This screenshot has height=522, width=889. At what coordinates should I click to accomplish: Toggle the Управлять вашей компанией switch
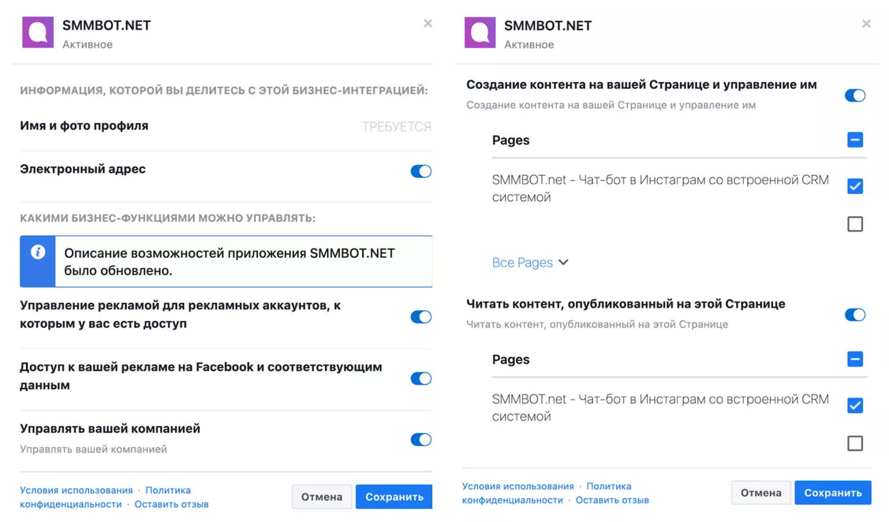coord(421,440)
